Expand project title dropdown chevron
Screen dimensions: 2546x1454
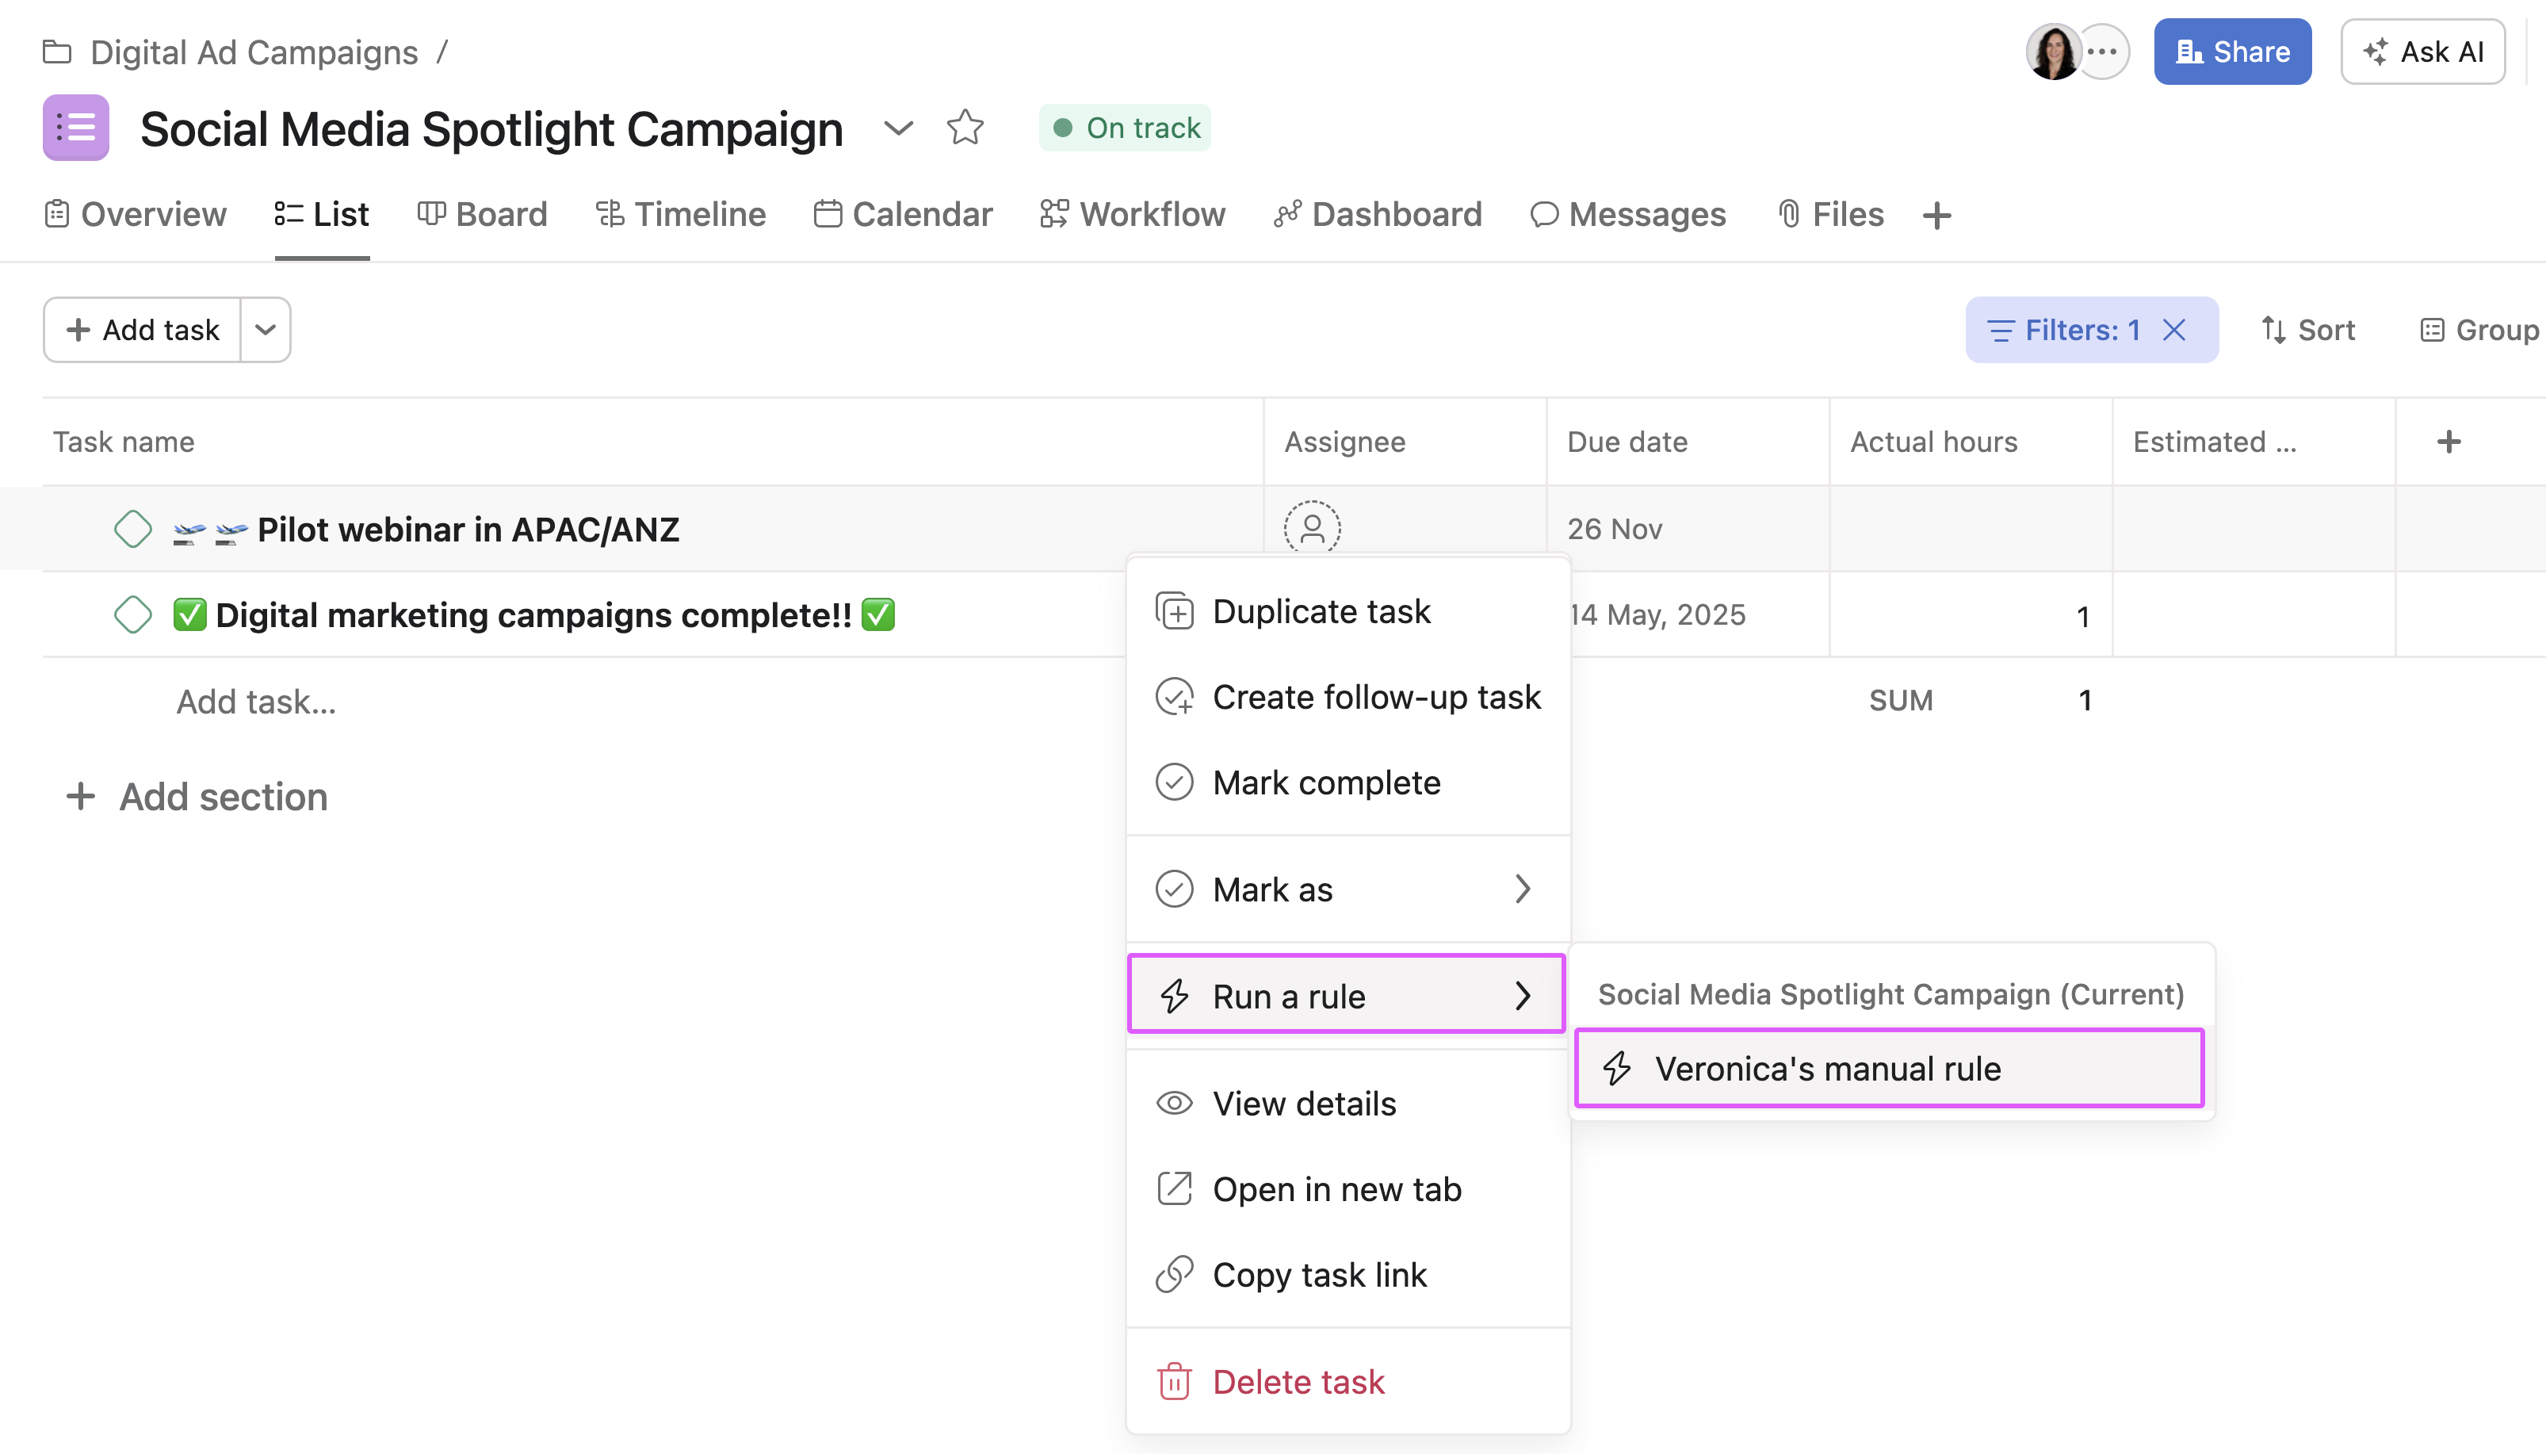coord(897,128)
